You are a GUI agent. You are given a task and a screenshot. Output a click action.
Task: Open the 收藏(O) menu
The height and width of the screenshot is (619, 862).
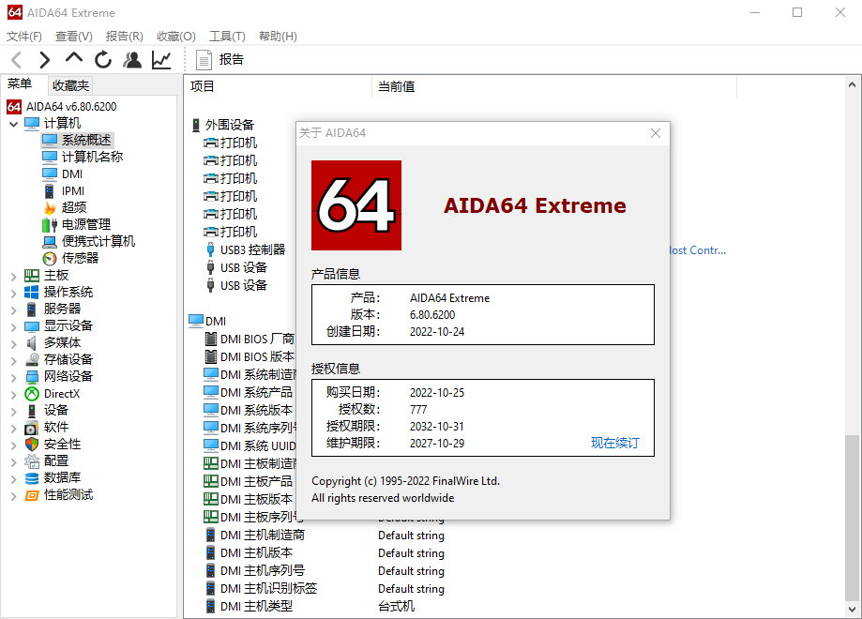176,37
